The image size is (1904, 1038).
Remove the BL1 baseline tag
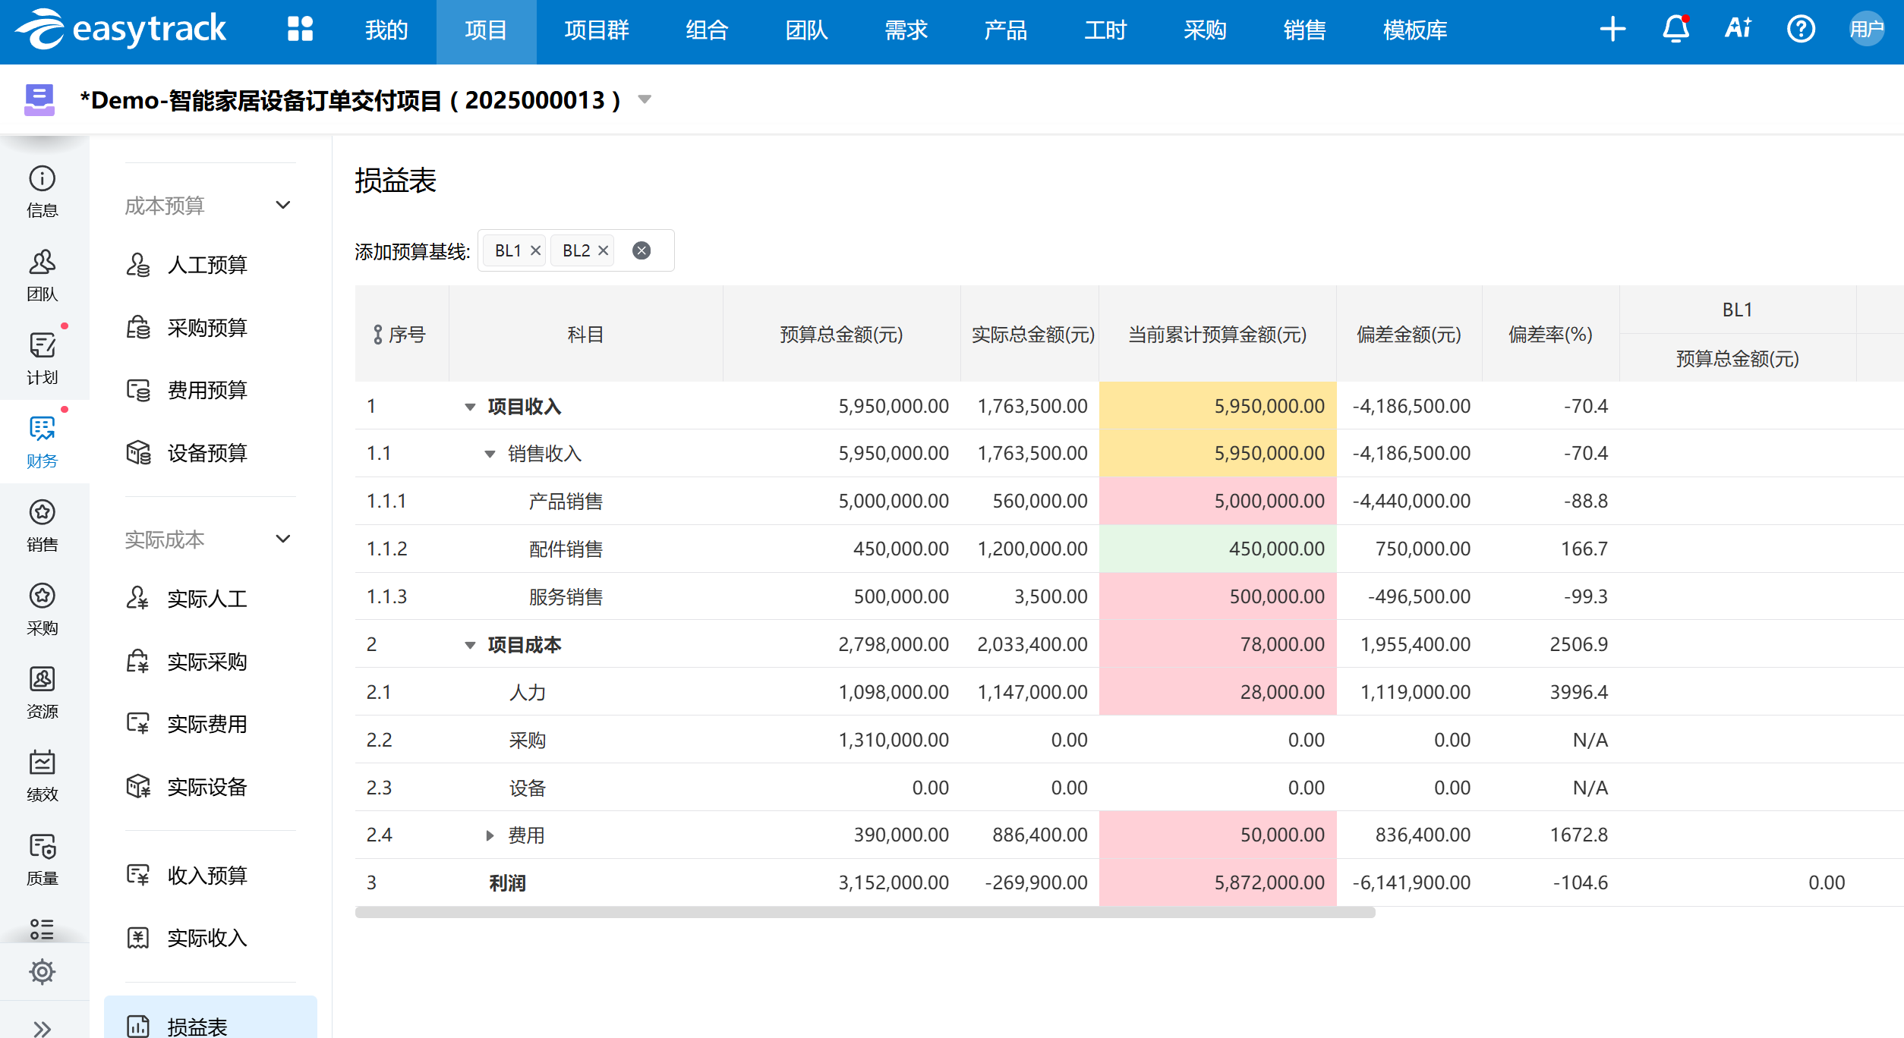535,250
